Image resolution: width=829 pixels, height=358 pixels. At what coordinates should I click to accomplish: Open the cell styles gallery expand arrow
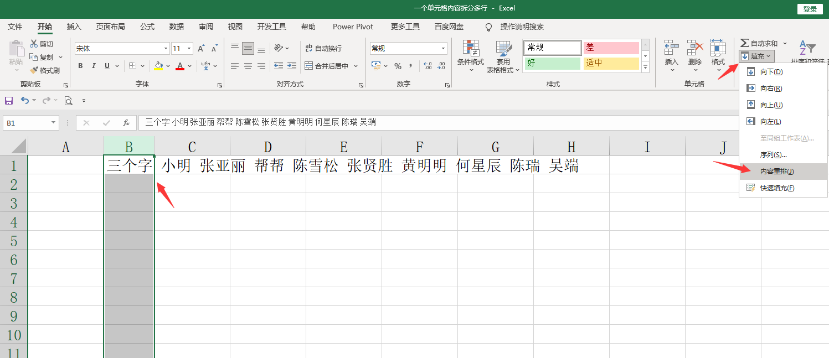(x=645, y=68)
